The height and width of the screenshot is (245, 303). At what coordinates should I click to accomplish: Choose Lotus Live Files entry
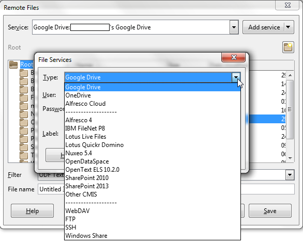click(152, 137)
